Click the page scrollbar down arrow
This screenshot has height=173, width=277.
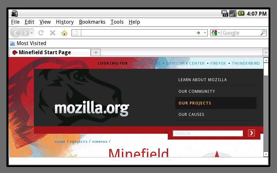click(266, 154)
